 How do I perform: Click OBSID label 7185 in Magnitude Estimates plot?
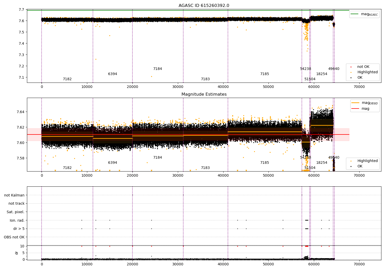(x=265, y=163)
